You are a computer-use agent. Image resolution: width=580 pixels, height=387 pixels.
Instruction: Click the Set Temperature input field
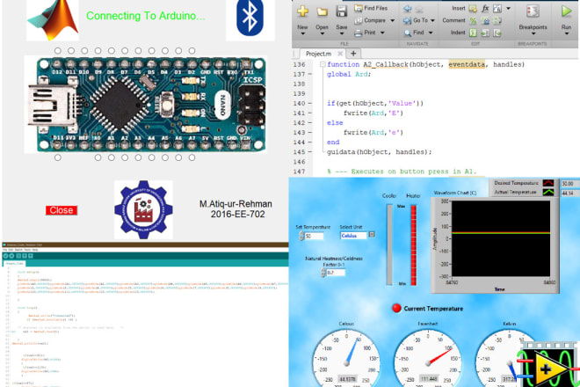click(x=314, y=236)
